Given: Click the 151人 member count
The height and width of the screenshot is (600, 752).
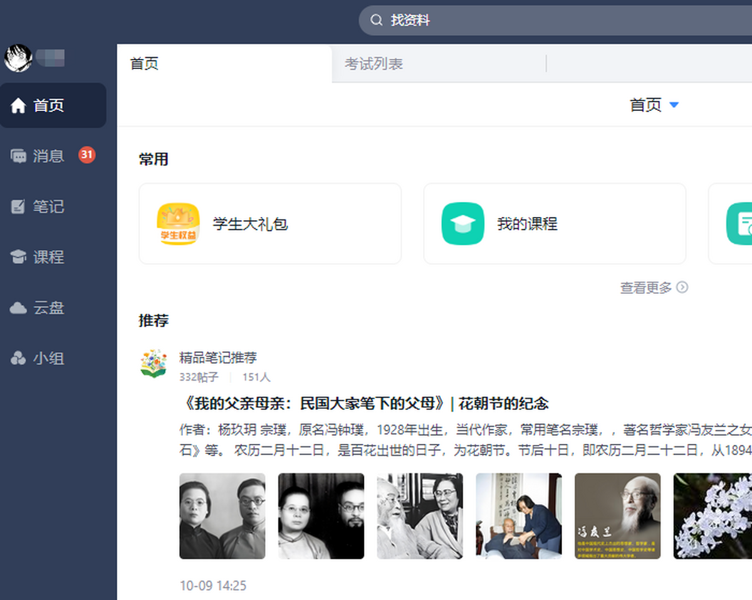Looking at the screenshot, I should [x=256, y=377].
